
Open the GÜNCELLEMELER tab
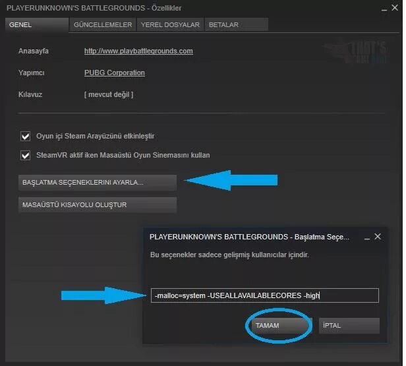[x=103, y=25]
